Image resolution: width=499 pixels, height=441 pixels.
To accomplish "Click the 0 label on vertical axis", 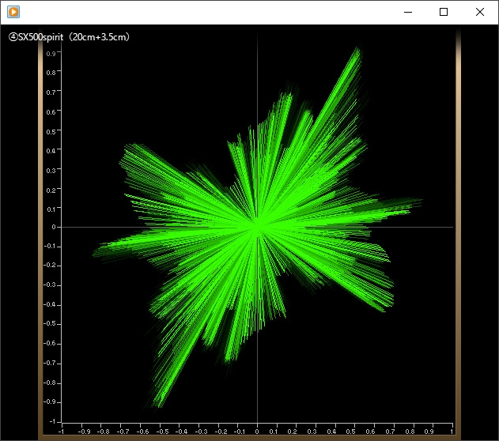I will coord(54,227).
